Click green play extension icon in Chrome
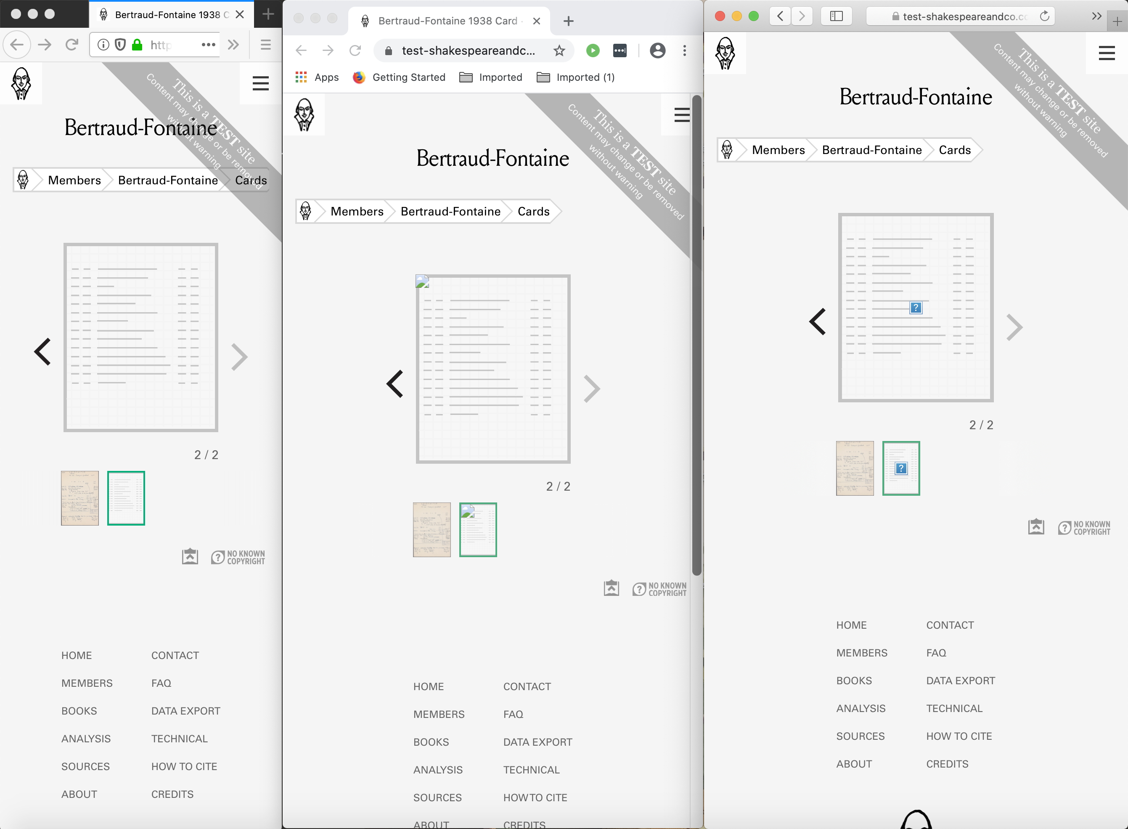Screen dimensions: 1128x829 (593, 50)
